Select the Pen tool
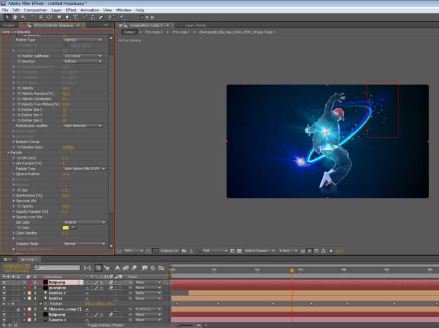Viewport: 439px width, 328px height. coord(67,18)
